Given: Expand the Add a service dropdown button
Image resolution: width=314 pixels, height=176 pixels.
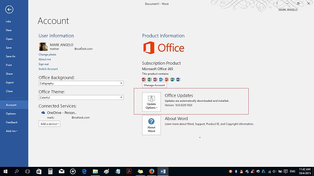Looking at the screenshot, I should pos(49,124).
